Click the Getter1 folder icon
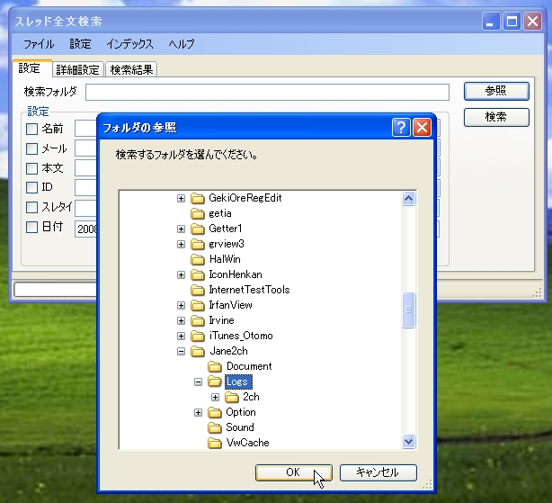 pyautogui.click(x=198, y=229)
